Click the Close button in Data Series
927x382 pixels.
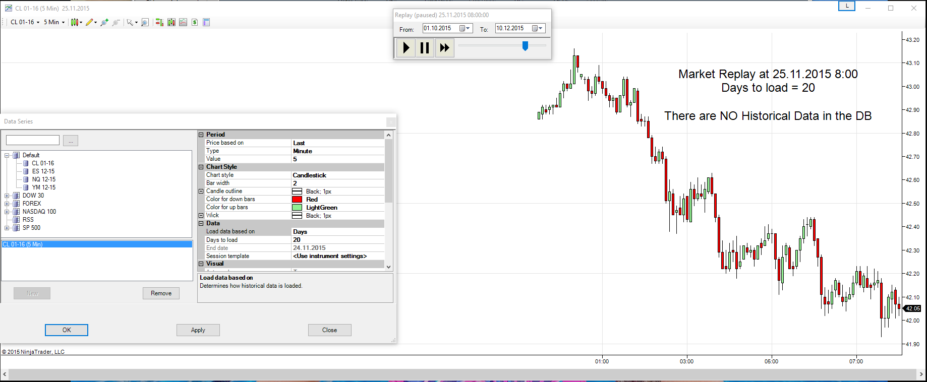click(x=330, y=330)
